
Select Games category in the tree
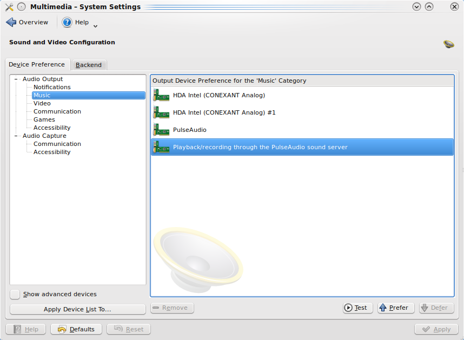[44, 119]
